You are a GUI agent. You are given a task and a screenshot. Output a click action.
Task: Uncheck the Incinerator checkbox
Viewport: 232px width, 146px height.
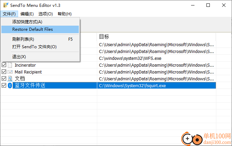click(4, 65)
